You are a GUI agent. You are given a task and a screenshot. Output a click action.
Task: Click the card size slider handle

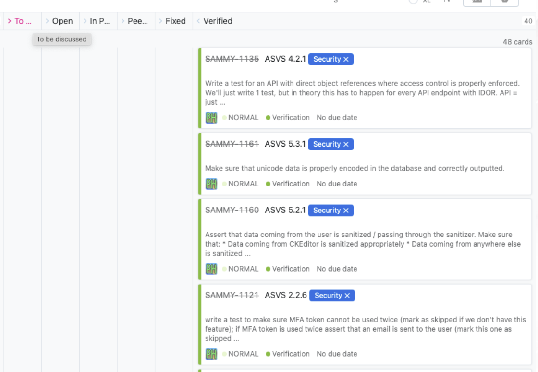coord(413,1)
